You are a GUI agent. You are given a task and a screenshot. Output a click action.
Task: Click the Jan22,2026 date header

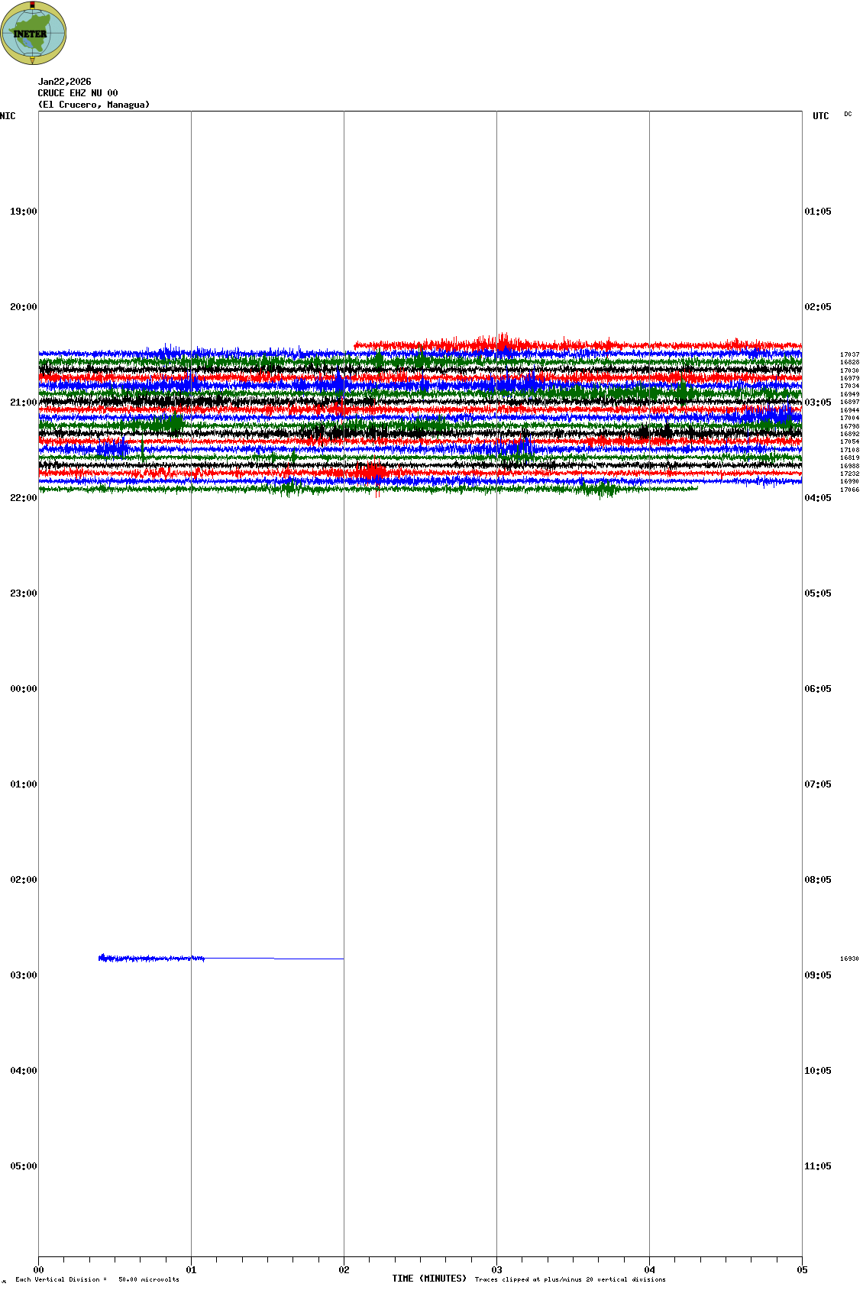pyautogui.click(x=64, y=82)
